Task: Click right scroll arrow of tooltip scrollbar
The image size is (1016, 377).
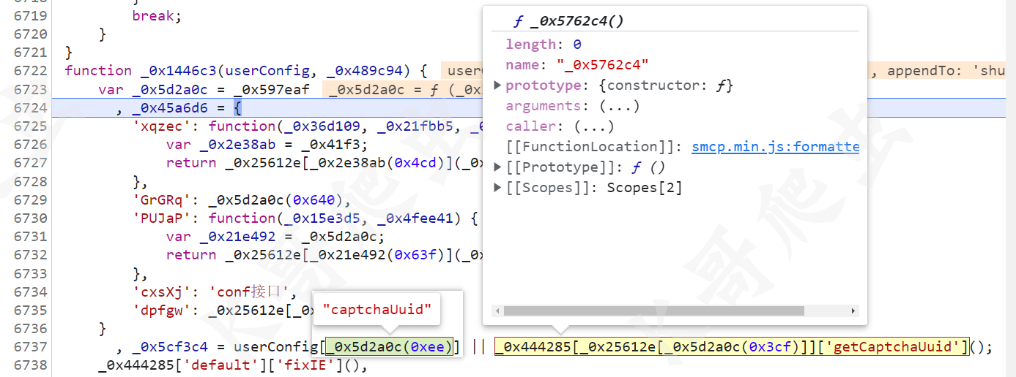Action: tap(853, 311)
